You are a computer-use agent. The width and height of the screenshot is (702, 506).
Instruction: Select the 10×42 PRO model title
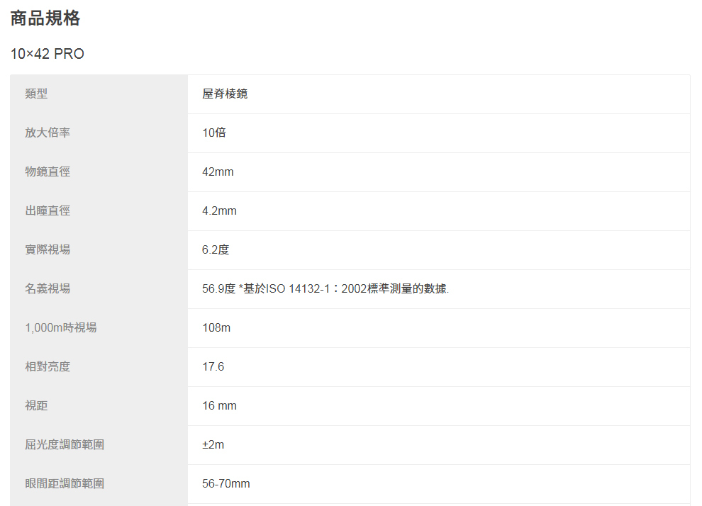click(x=48, y=54)
